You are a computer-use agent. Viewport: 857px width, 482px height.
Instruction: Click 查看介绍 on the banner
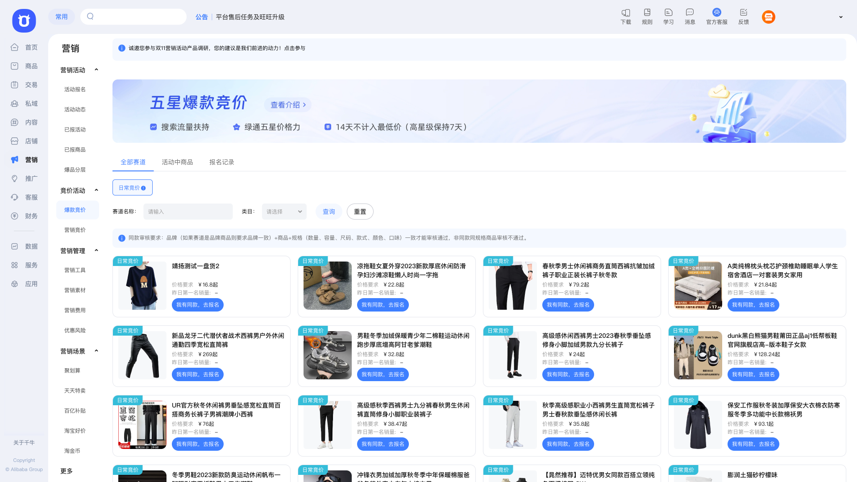click(x=288, y=105)
